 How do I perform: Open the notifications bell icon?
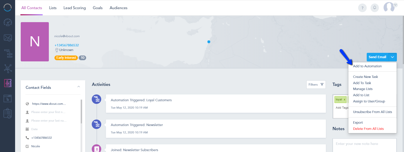point(375,8)
